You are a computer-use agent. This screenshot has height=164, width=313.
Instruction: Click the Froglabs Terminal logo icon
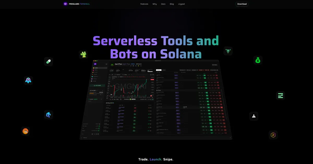click(65, 4)
